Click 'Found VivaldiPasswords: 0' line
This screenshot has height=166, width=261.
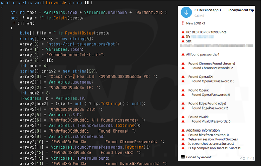click(x=211, y=121)
